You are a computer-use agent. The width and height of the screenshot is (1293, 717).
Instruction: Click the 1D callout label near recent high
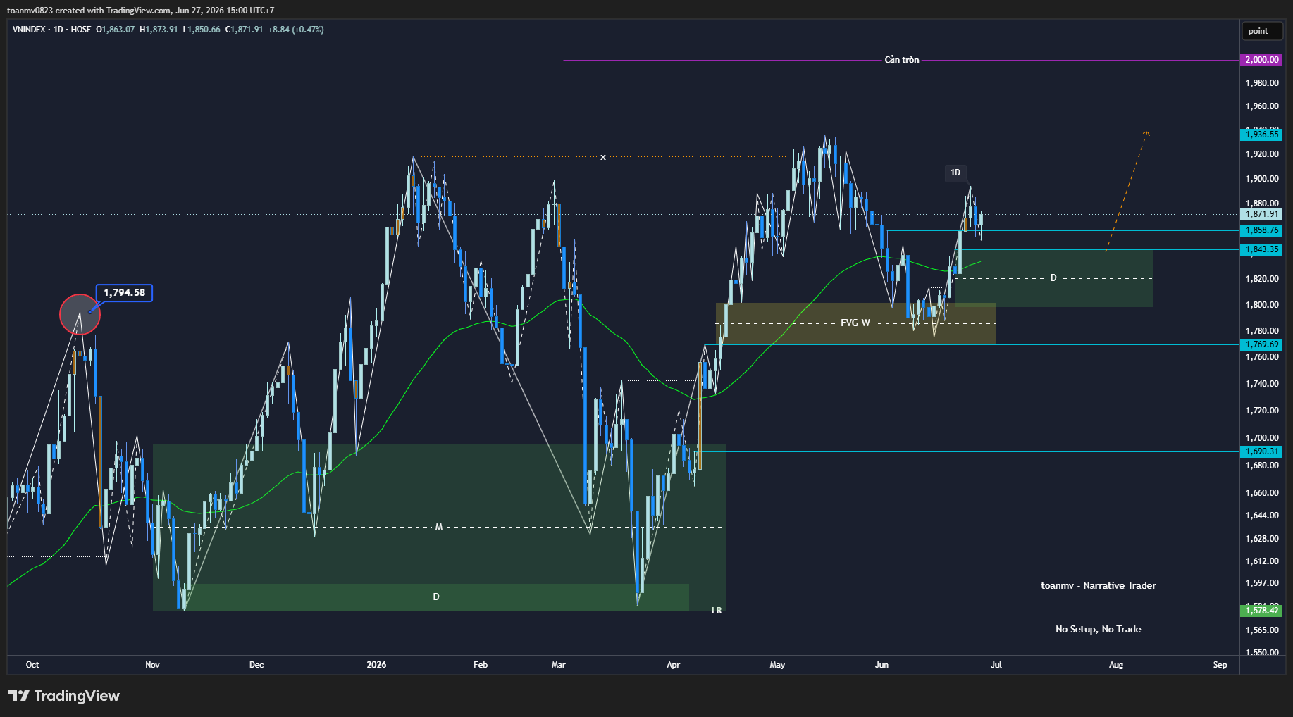click(955, 173)
